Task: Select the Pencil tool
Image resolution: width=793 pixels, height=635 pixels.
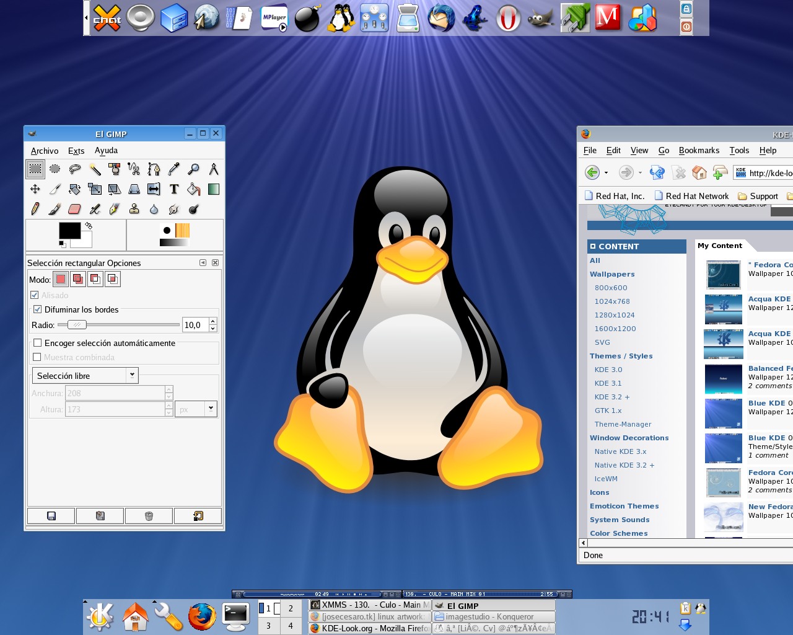Action: (x=35, y=209)
